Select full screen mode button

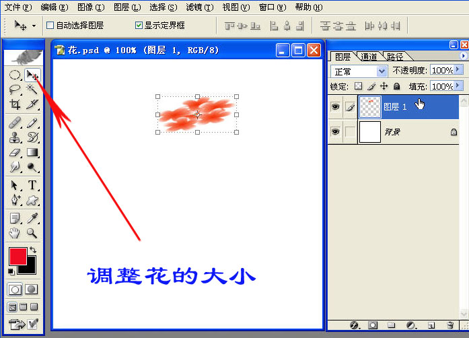point(34,307)
